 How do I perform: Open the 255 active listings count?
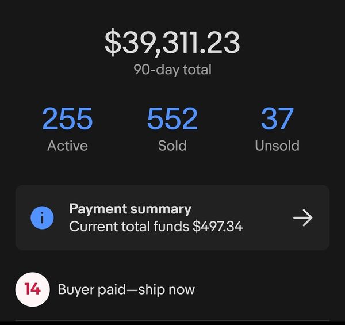point(67,119)
